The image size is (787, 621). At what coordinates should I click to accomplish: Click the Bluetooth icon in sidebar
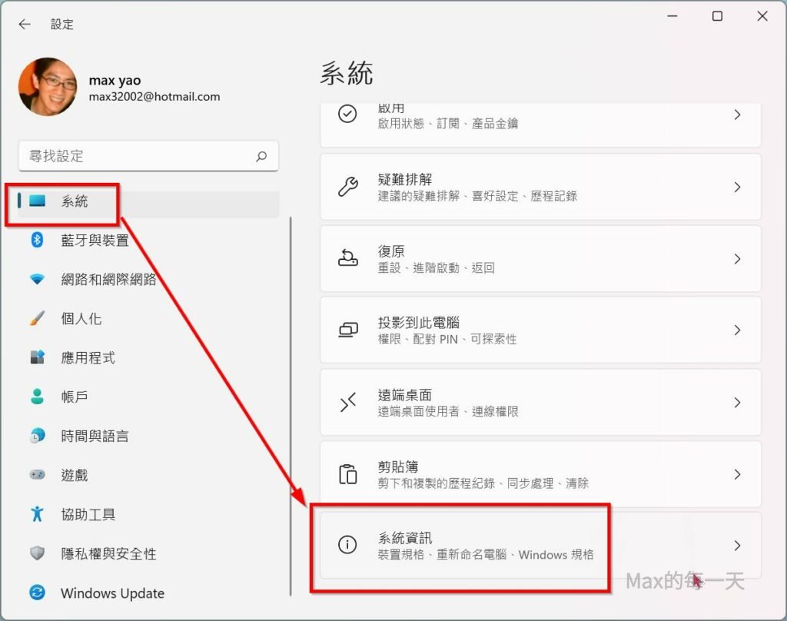pyautogui.click(x=37, y=240)
